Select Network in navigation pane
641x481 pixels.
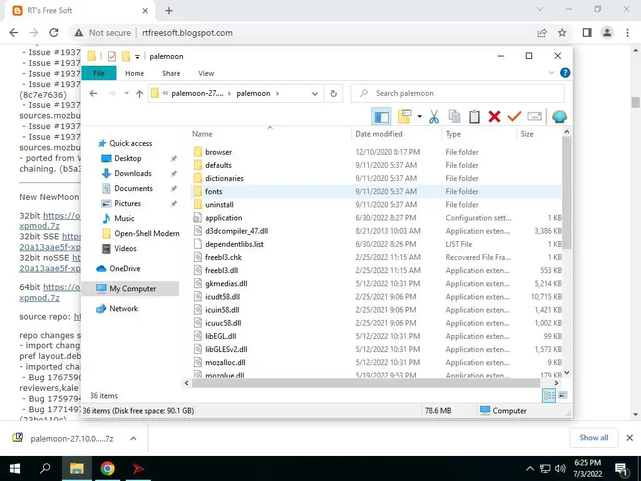coord(123,308)
